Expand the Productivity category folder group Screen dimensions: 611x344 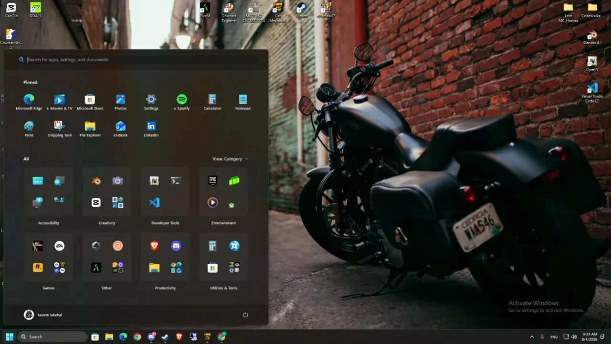(176, 268)
